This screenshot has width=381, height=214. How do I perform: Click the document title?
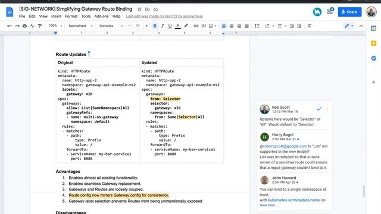click(x=76, y=9)
